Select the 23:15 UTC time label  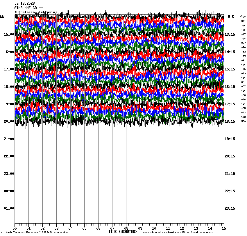(230, 208)
